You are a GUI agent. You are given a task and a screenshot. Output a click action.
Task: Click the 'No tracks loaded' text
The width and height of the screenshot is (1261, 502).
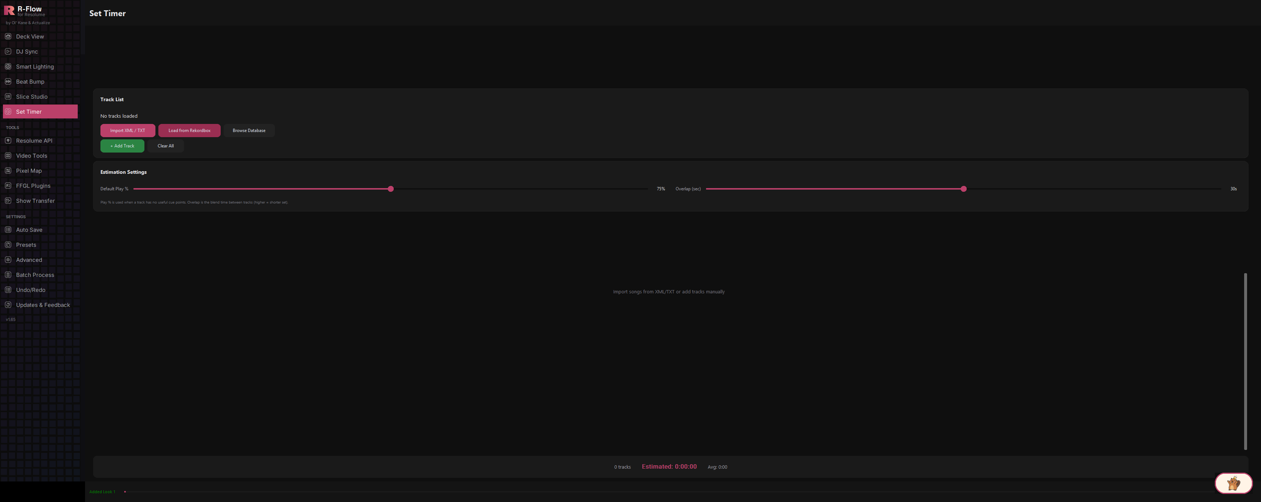pyautogui.click(x=119, y=116)
